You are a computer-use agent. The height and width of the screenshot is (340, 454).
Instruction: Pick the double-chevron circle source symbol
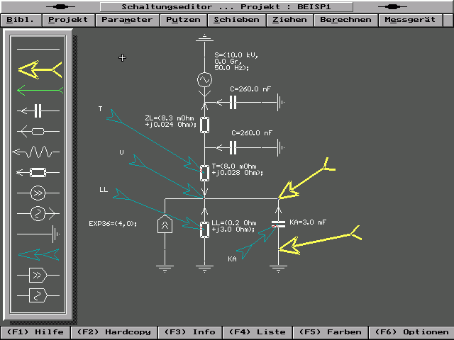point(40,193)
